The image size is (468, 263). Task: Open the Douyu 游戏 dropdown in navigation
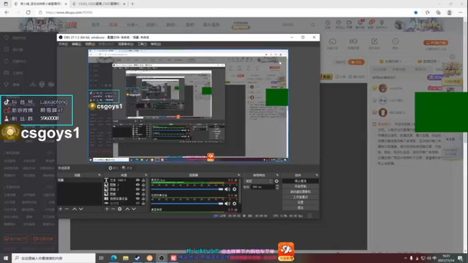pyautogui.click(x=171, y=25)
